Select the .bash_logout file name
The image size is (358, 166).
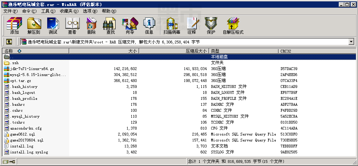tap(22, 92)
